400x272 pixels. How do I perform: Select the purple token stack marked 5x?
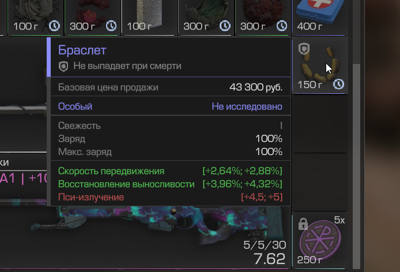(320, 241)
